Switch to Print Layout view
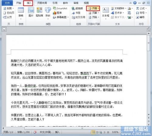152x136 pixels. tap(93, 132)
